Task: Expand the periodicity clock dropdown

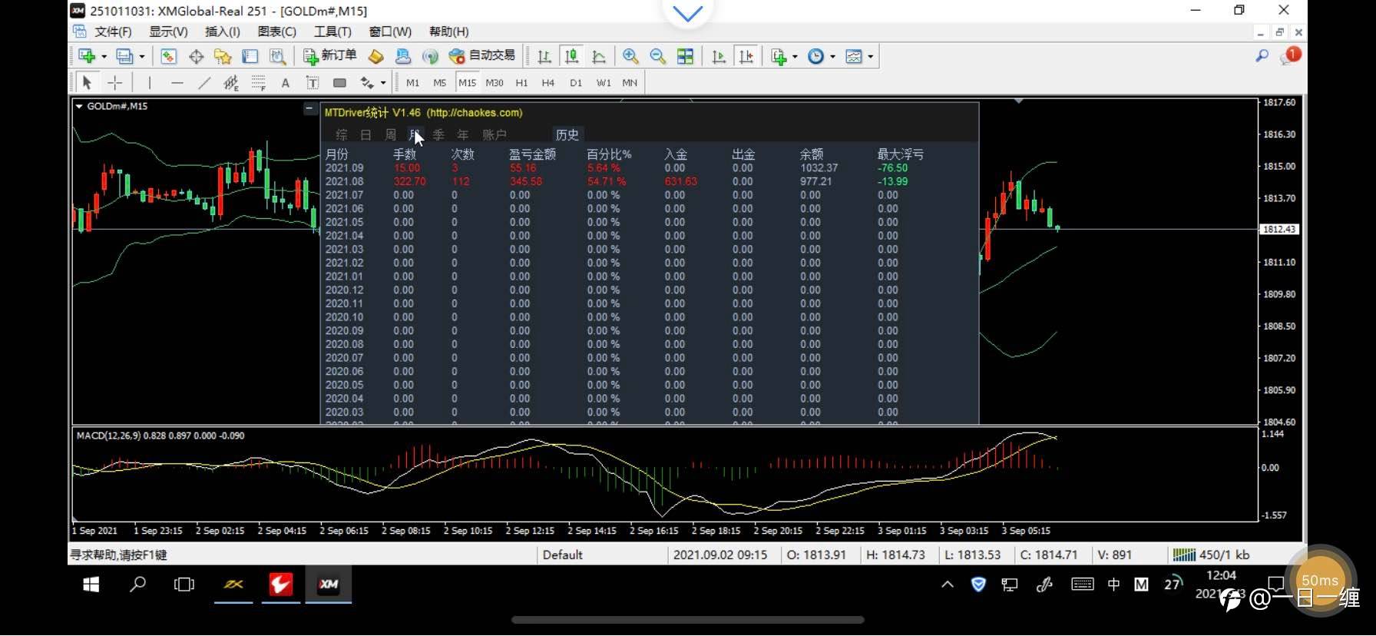Action: coord(833,57)
